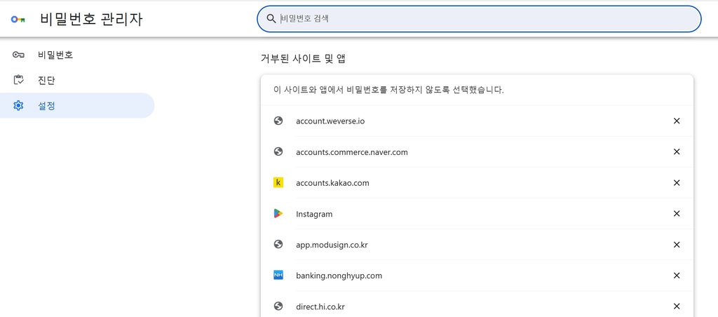Image resolution: width=718 pixels, height=317 pixels.
Task: Click the 거부된 사이트 및 앱 heading
Action: (303, 59)
